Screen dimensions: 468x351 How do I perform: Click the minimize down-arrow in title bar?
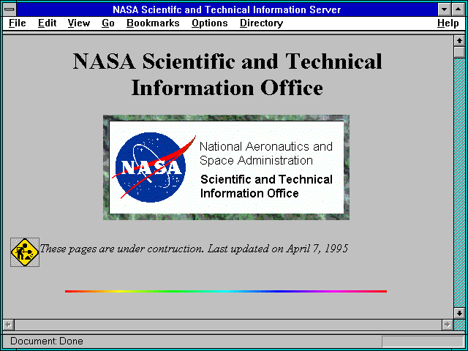[x=444, y=10]
